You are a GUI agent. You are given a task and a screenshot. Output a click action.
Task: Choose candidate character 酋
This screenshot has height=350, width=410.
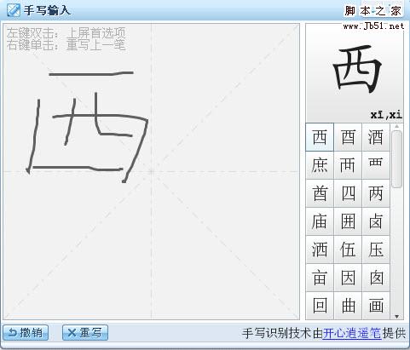pos(320,193)
